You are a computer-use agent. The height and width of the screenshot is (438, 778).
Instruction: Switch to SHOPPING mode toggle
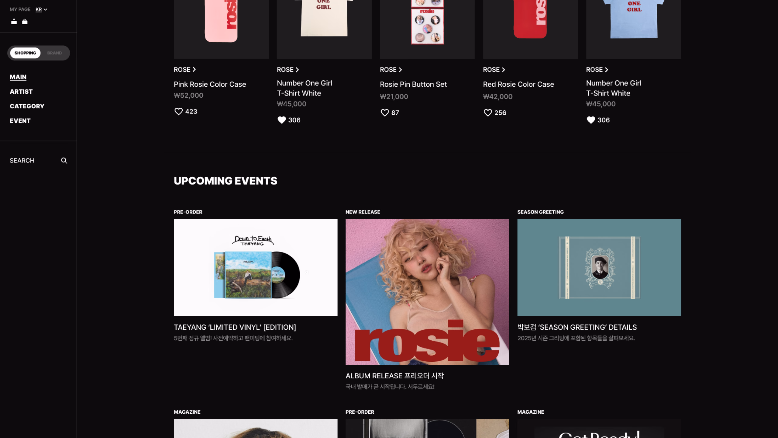coord(25,53)
